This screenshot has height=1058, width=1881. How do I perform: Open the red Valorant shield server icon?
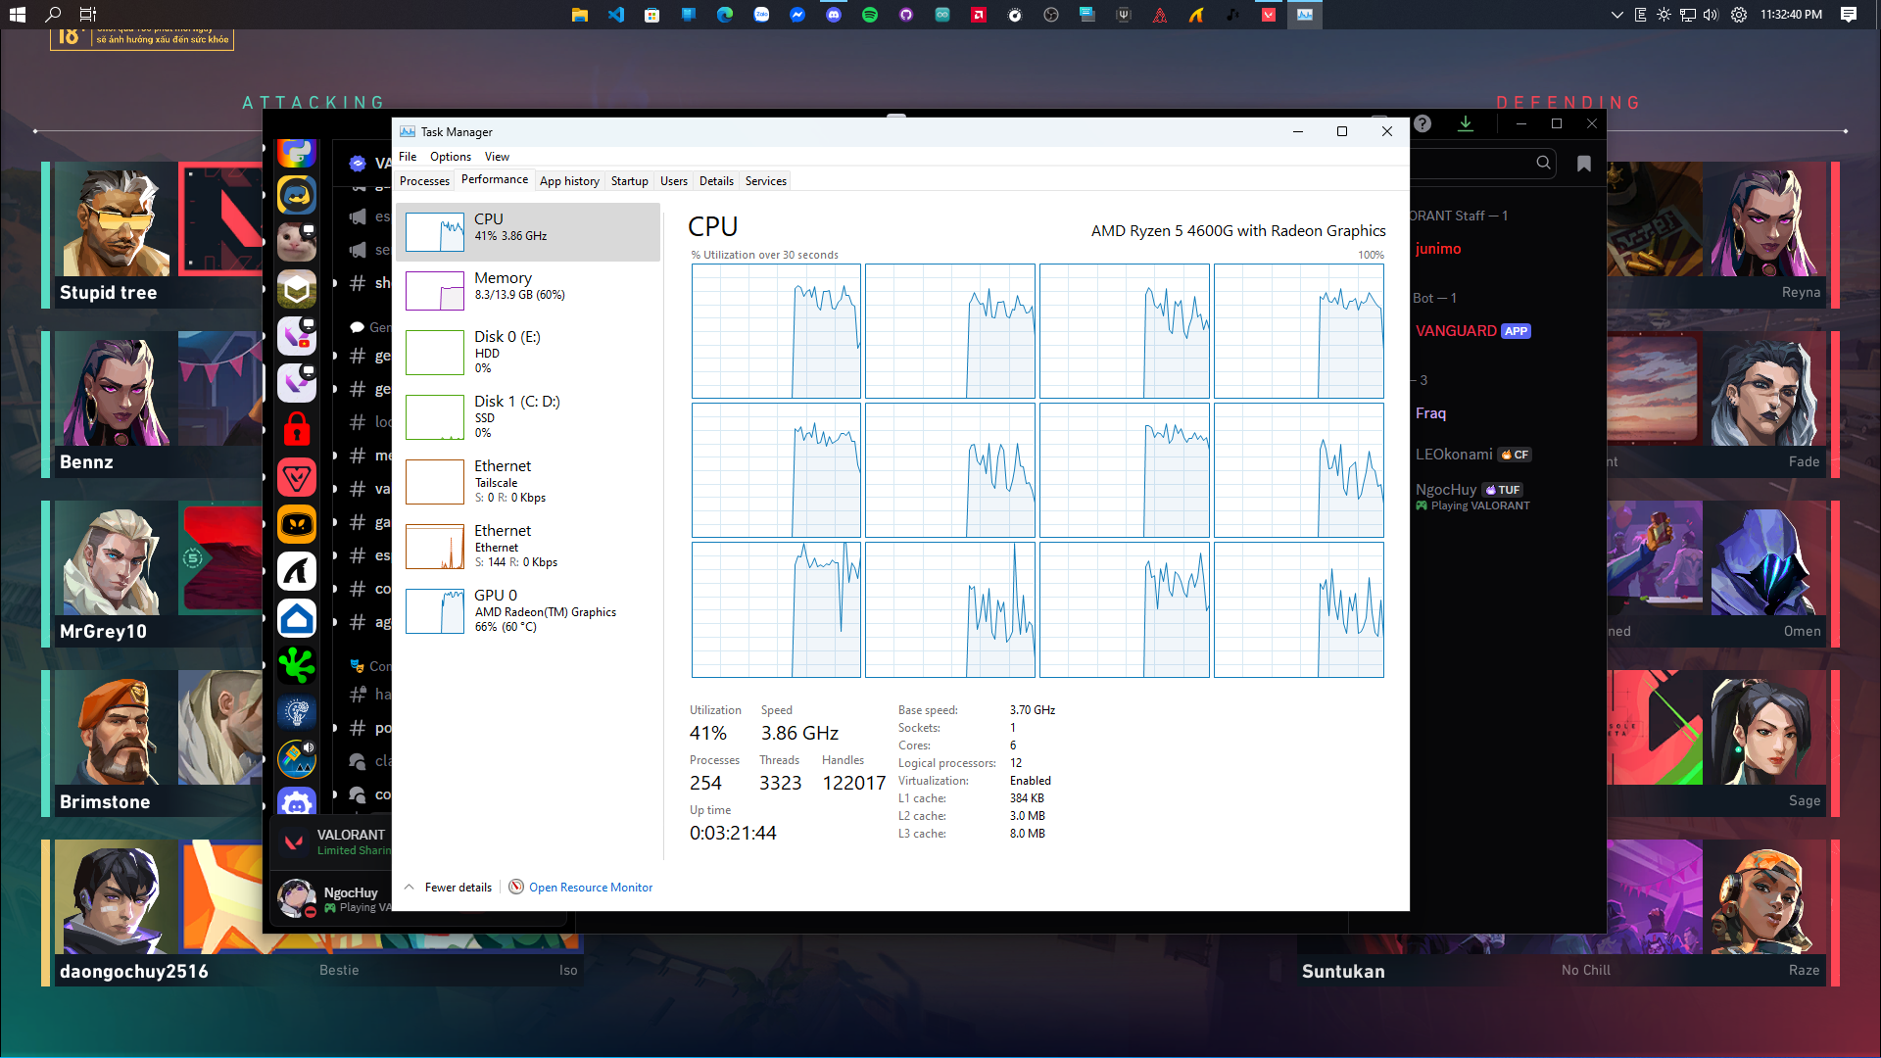click(297, 477)
